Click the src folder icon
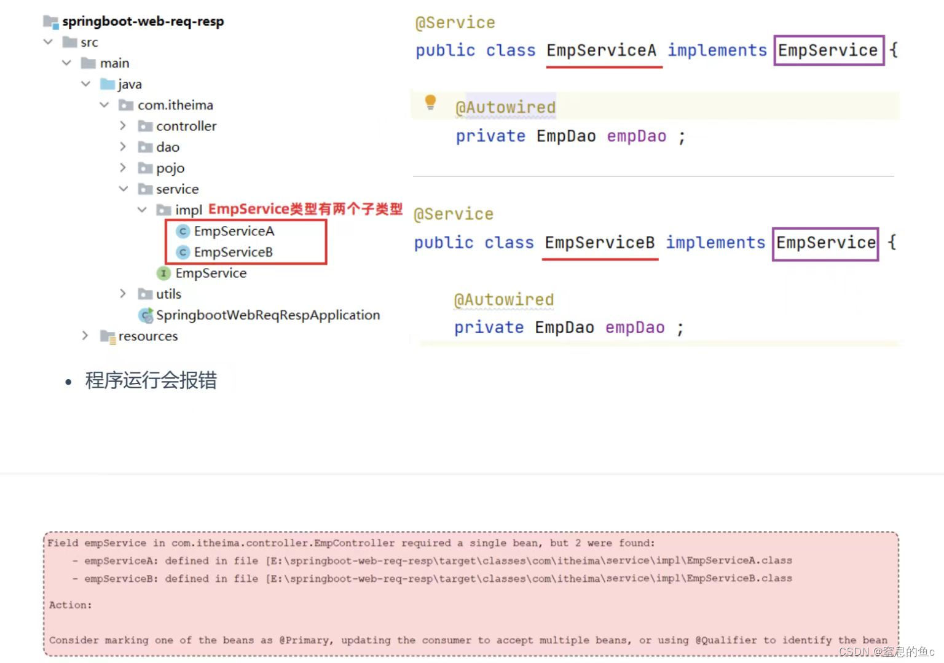The height and width of the screenshot is (663, 944). (70, 42)
